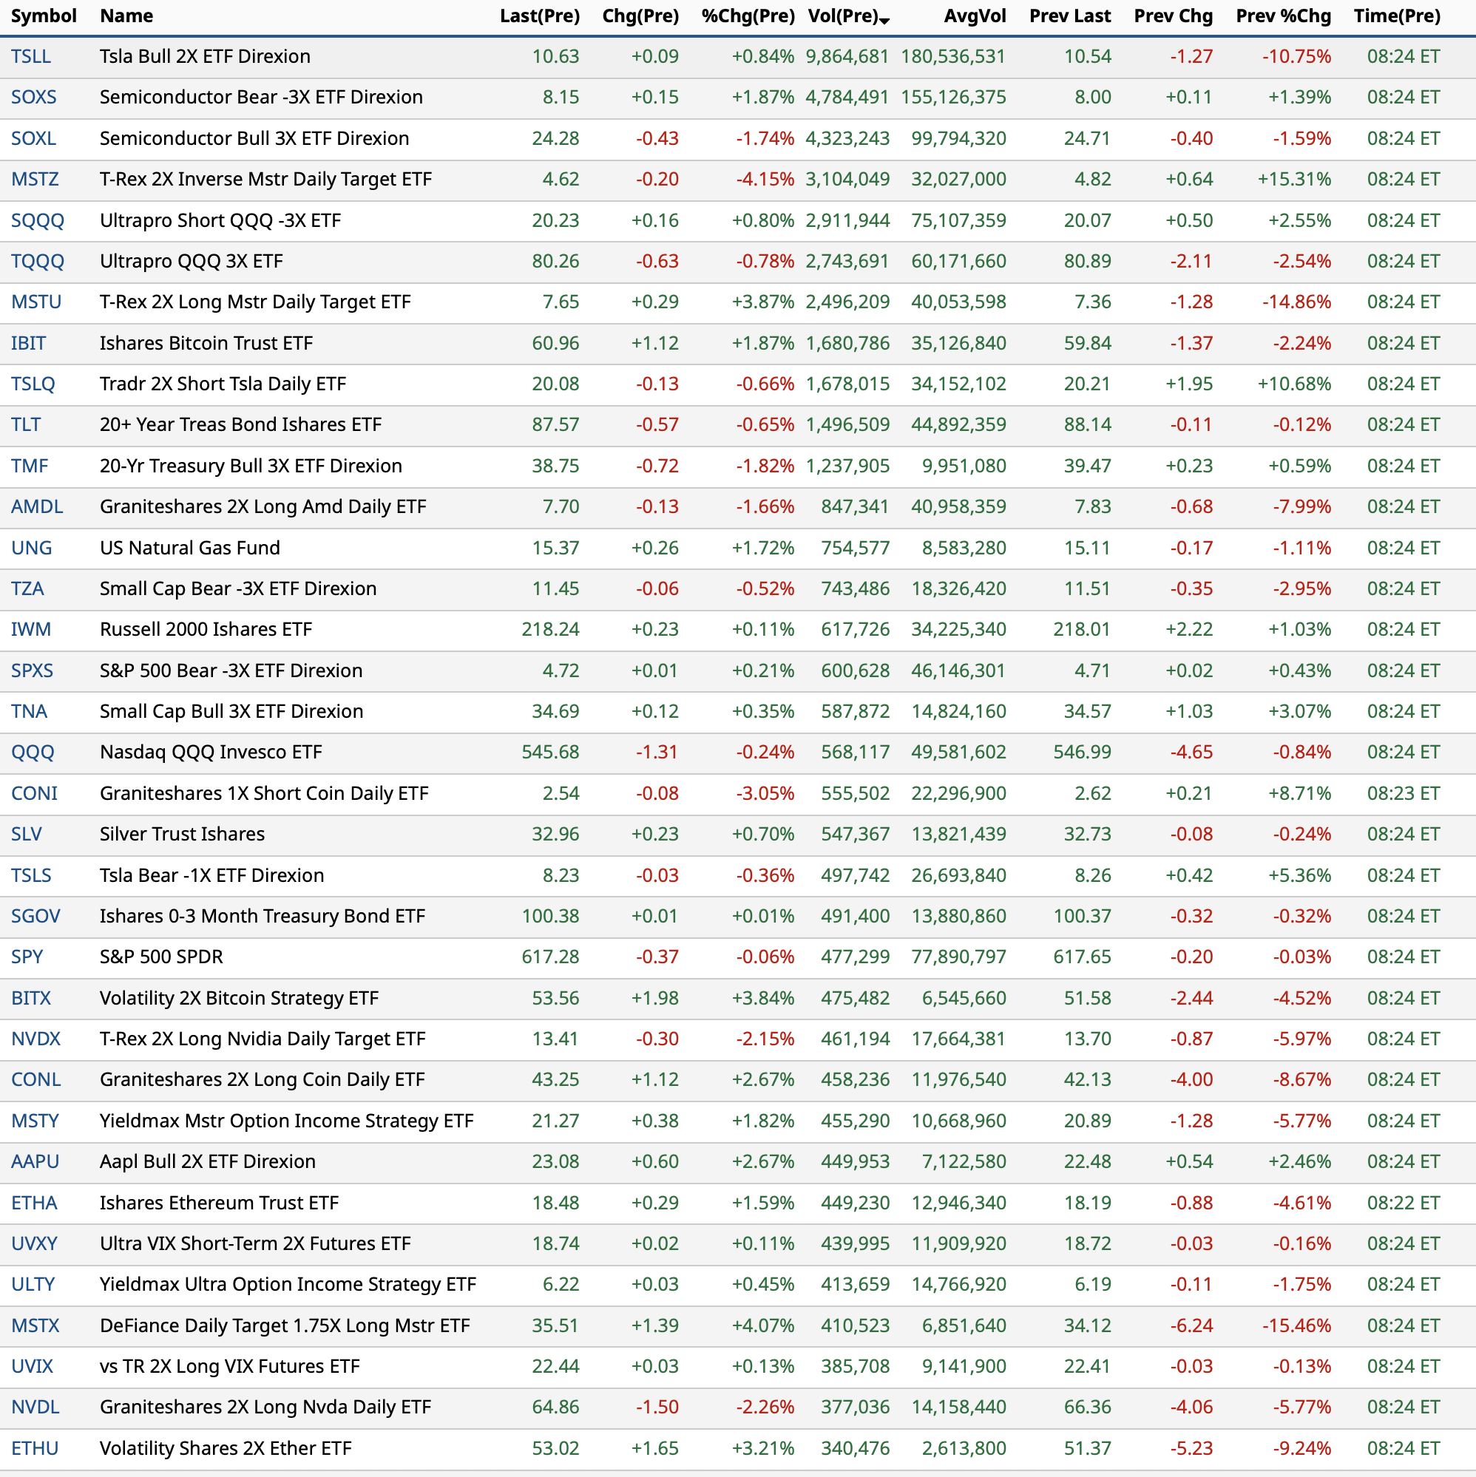Select the SQQQ ticker link

coord(38,220)
